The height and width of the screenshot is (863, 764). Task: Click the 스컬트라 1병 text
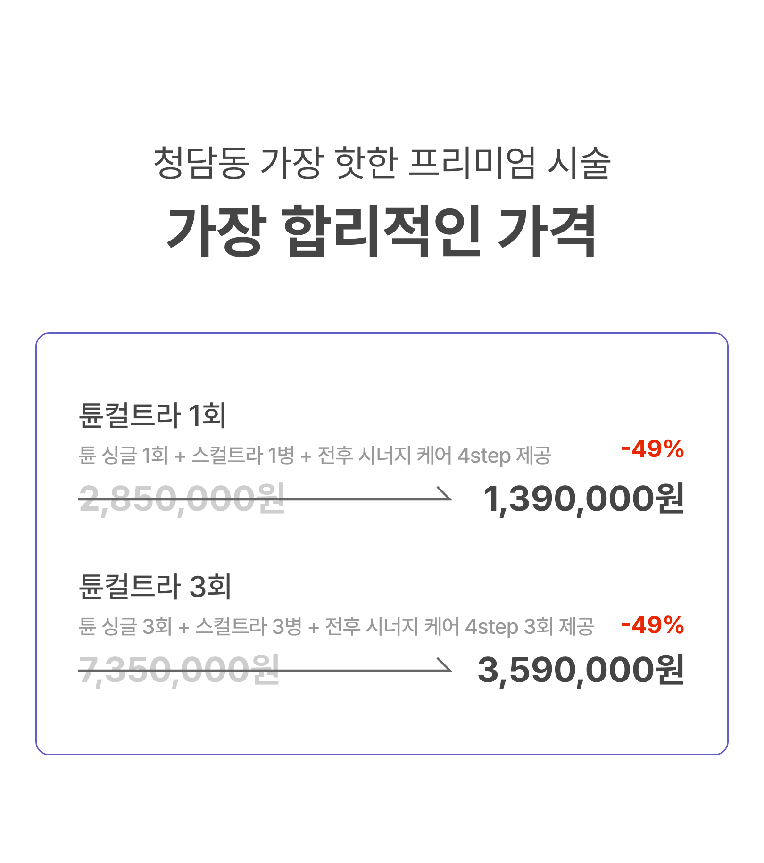click(243, 456)
